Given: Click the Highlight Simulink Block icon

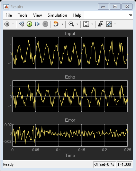Looking at the screenshot, I should point(56,24).
